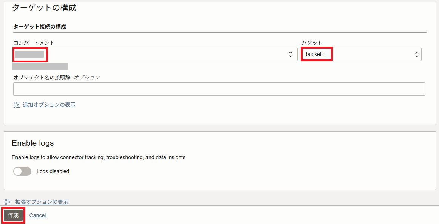Click the "Enable logs" section heading

[x=33, y=143]
